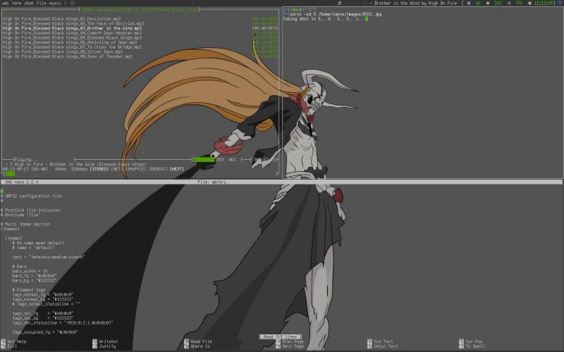The height and width of the screenshot is (352, 564).
Task: Click the CPU icon beside 4%
Action: pyautogui.click(x=469, y=3)
